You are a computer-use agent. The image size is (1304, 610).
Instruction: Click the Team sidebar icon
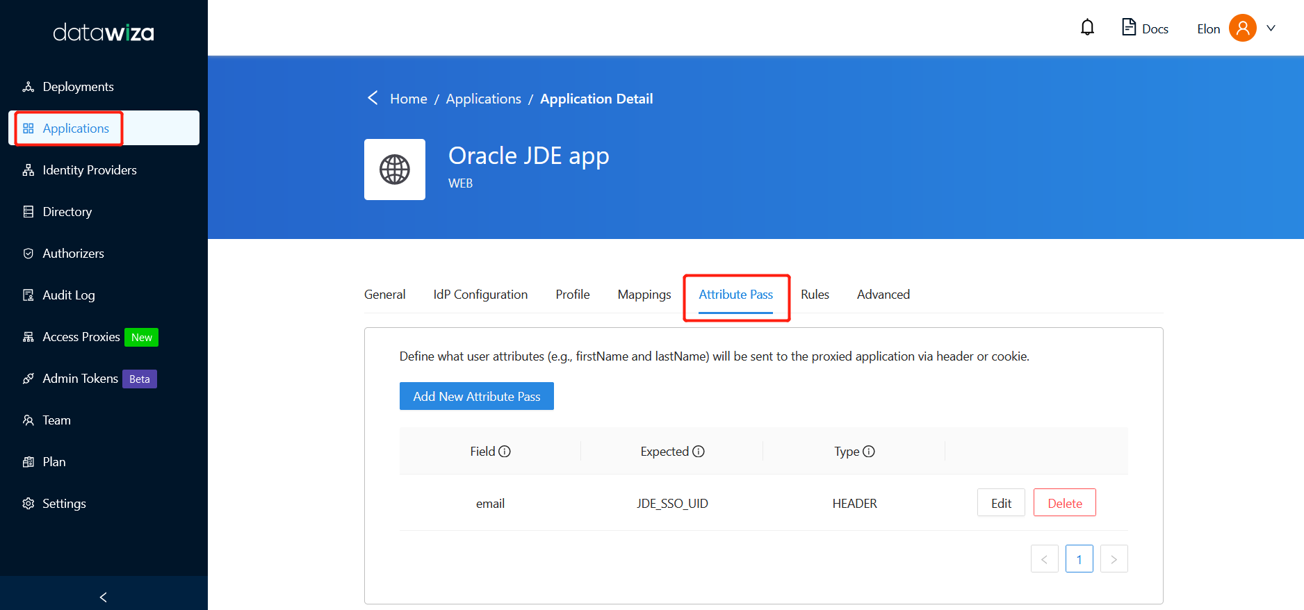(x=28, y=420)
